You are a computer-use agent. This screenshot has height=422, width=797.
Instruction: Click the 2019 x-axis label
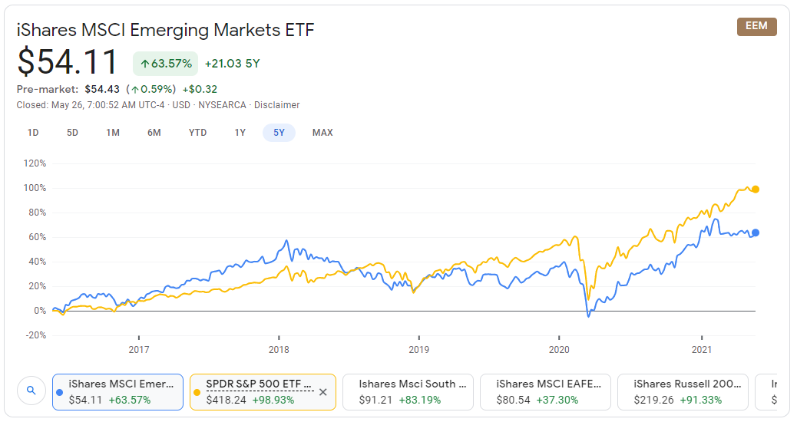(x=418, y=349)
